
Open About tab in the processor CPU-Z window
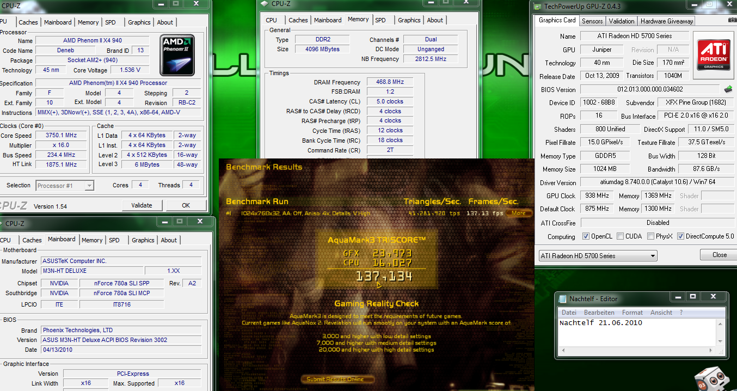[x=165, y=22]
